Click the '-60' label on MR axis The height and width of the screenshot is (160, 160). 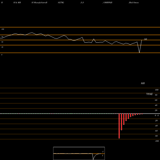[x=156, y=131]
